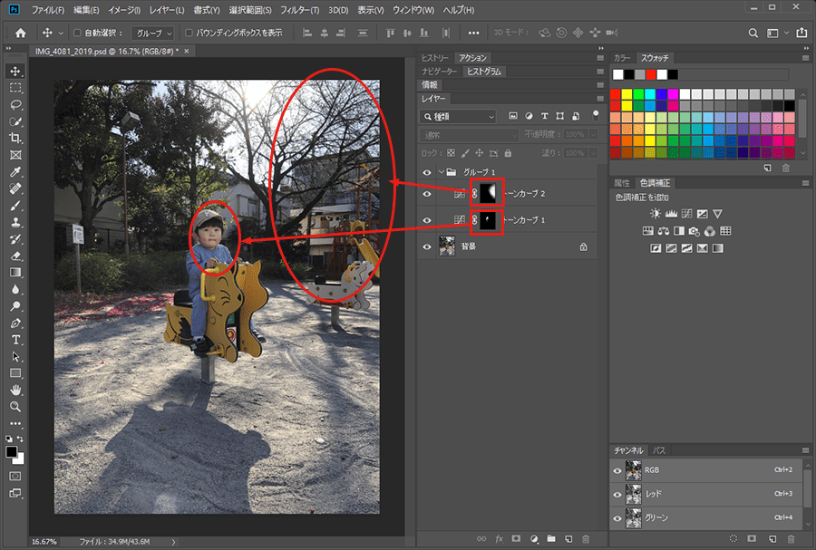816x550 pixels.
Task: Click the Home icon in options bar
Action: (20, 33)
